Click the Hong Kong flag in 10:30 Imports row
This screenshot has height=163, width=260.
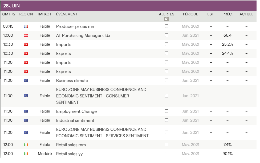(x=26, y=44)
